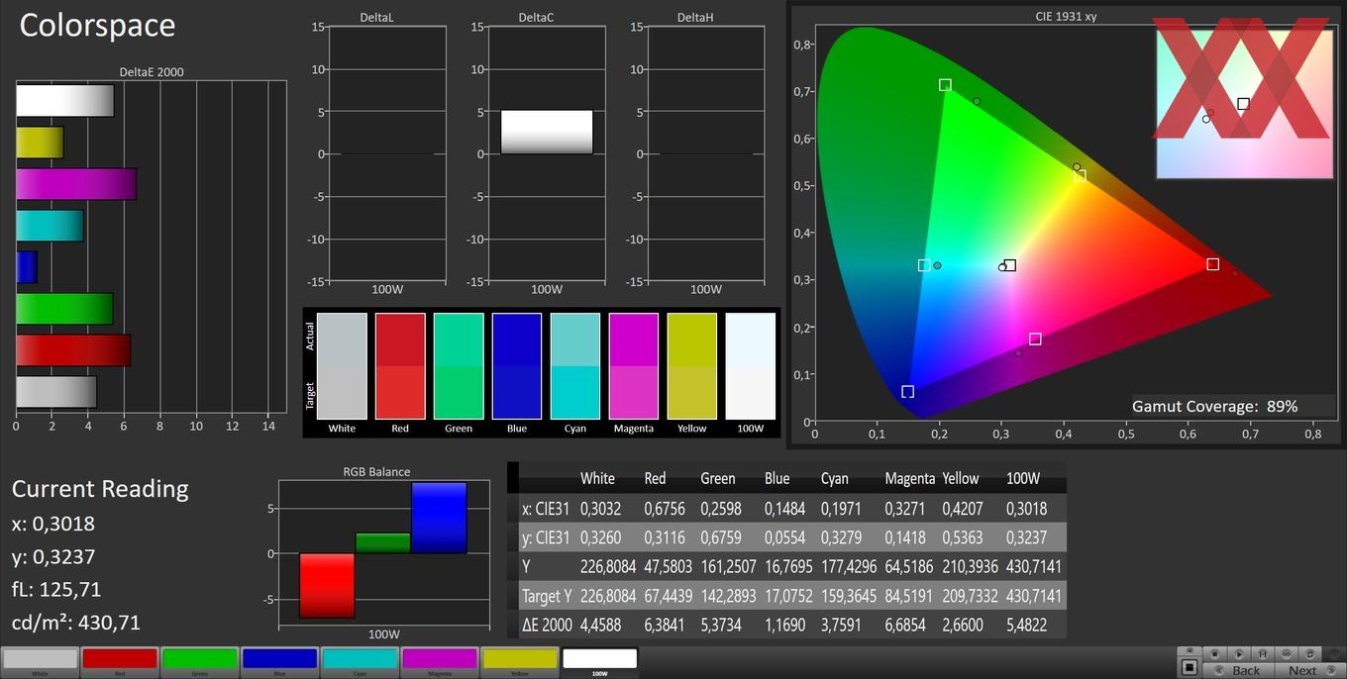Image resolution: width=1347 pixels, height=679 pixels.
Task: Click the cyan bar in DeltaE 2000 chart
Action: pyautogui.click(x=50, y=226)
